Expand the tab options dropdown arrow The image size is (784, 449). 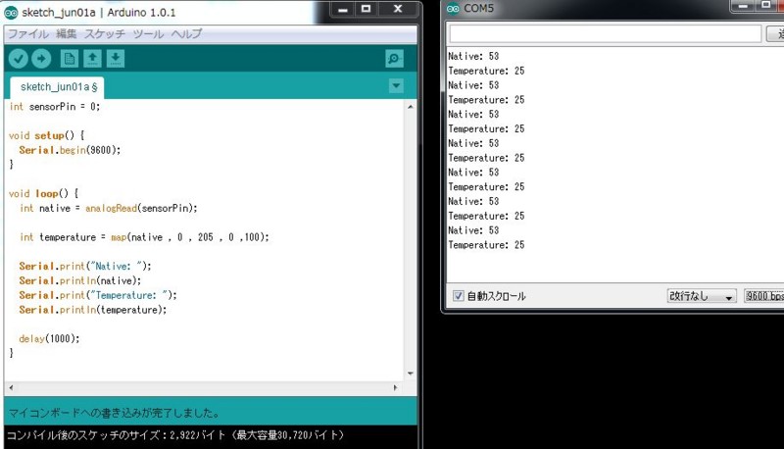[396, 86]
